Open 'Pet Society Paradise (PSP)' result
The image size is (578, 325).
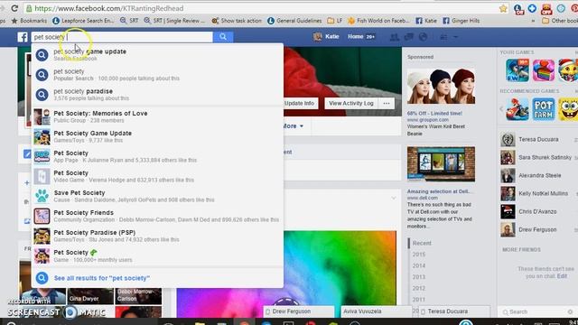tap(157, 236)
